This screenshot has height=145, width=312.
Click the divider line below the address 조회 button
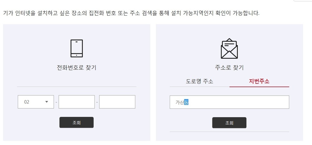229,132
